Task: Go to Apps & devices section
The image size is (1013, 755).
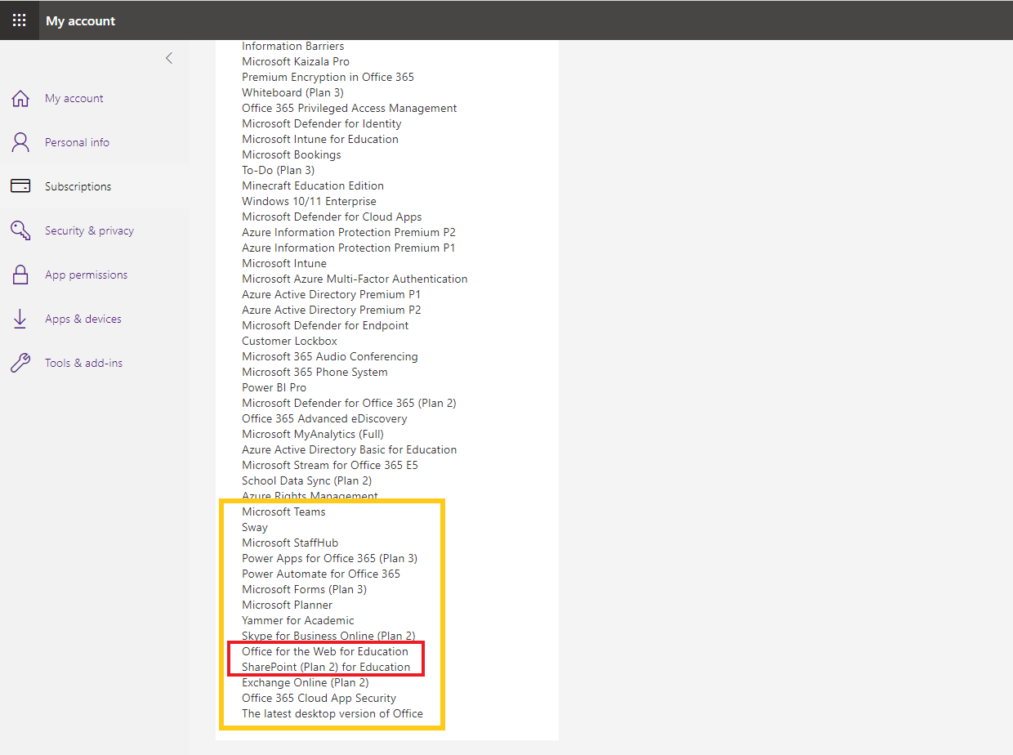Action: [x=83, y=319]
